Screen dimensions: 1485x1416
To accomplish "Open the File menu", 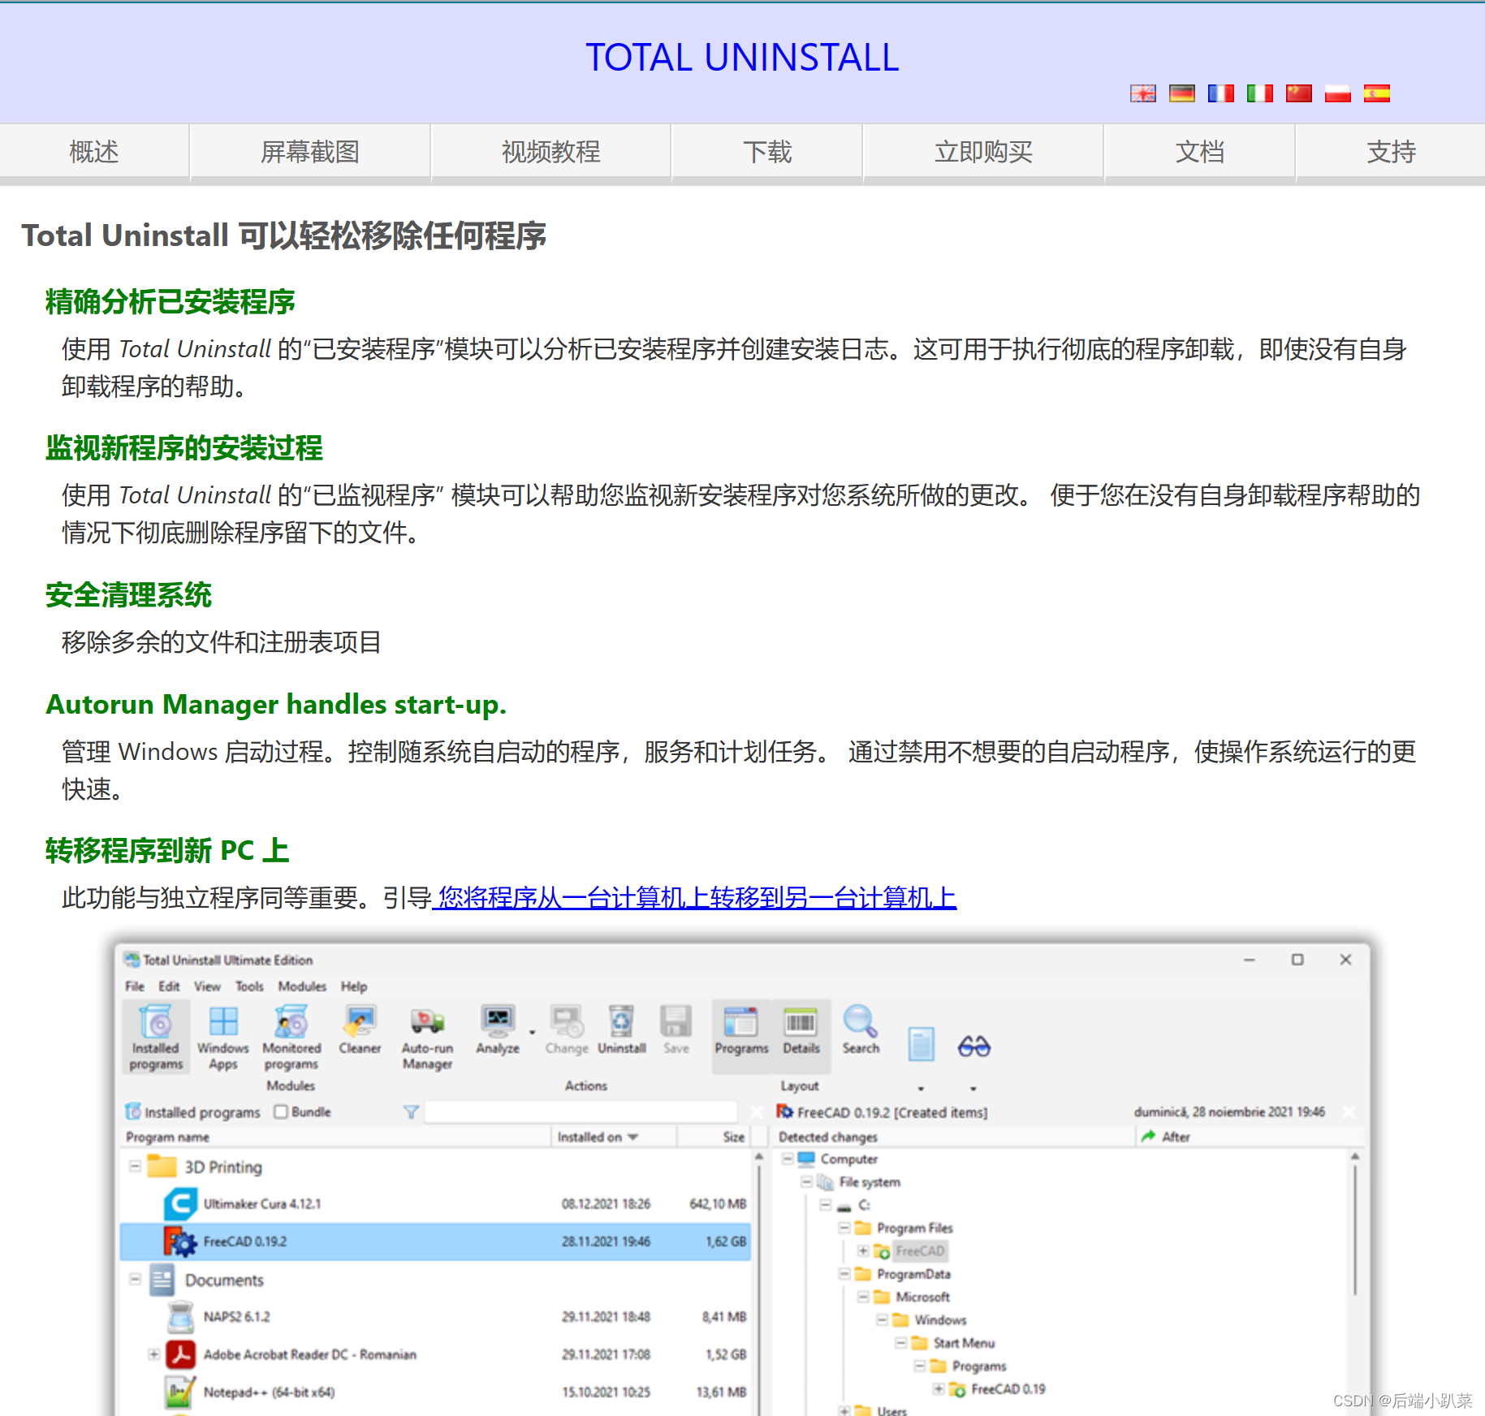I will tap(135, 986).
